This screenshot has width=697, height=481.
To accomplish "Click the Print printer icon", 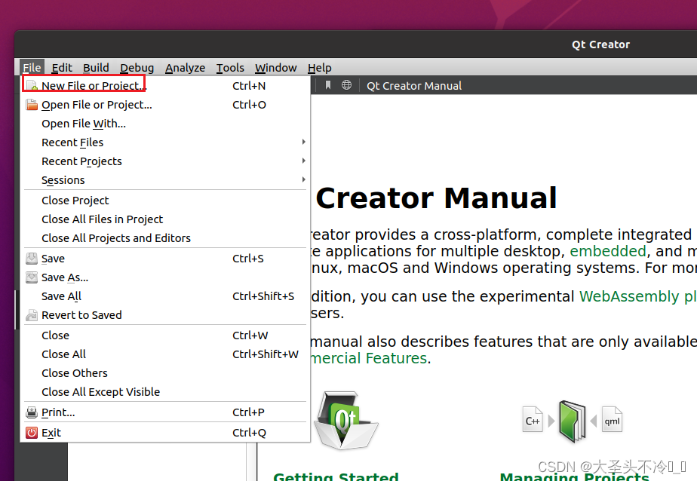I will (32, 412).
